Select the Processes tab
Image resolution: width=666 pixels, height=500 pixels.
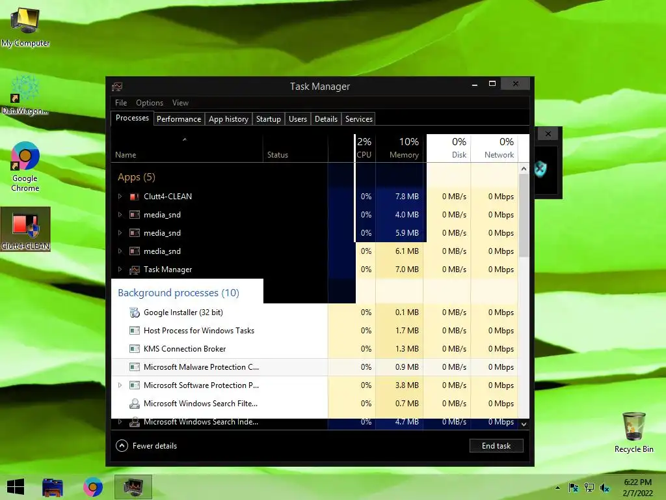(x=132, y=118)
